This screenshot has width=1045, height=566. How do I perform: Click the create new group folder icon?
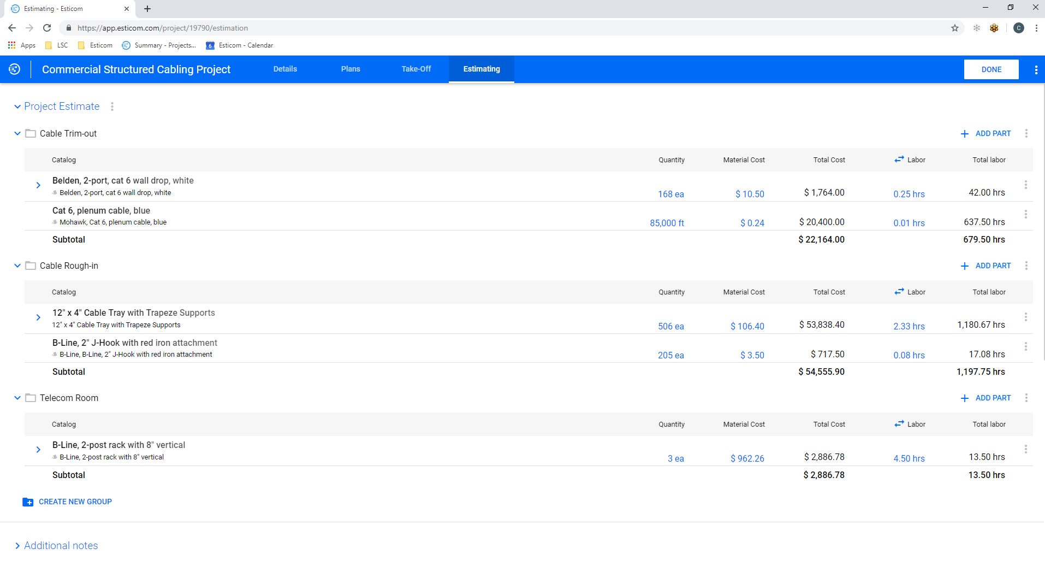pyautogui.click(x=28, y=502)
